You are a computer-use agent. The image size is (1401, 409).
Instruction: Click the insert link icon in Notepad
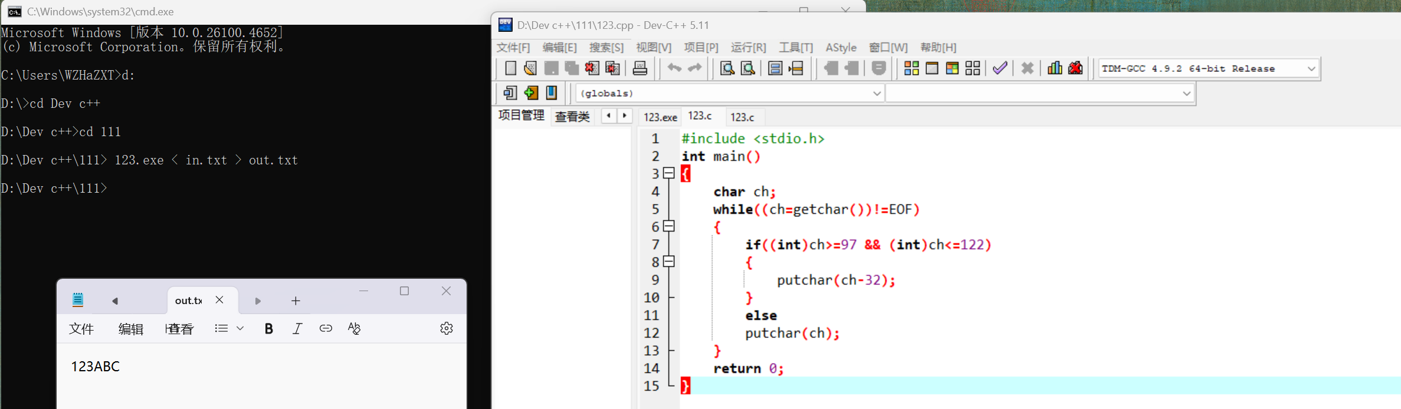(x=326, y=328)
